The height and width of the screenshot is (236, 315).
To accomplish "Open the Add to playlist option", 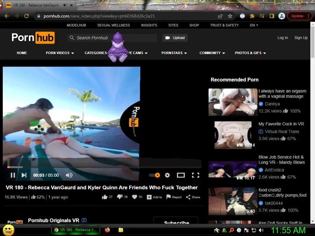I will coord(154,197).
